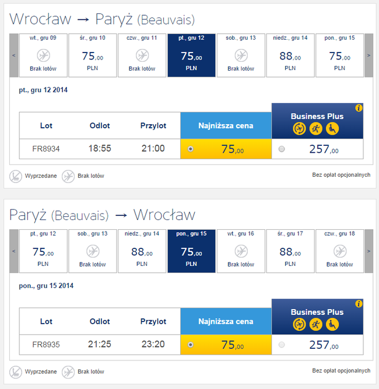
Task: Click the Wyprzedane legend icon under outbound flights
Action: pyautogui.click(x=16, y=176)
